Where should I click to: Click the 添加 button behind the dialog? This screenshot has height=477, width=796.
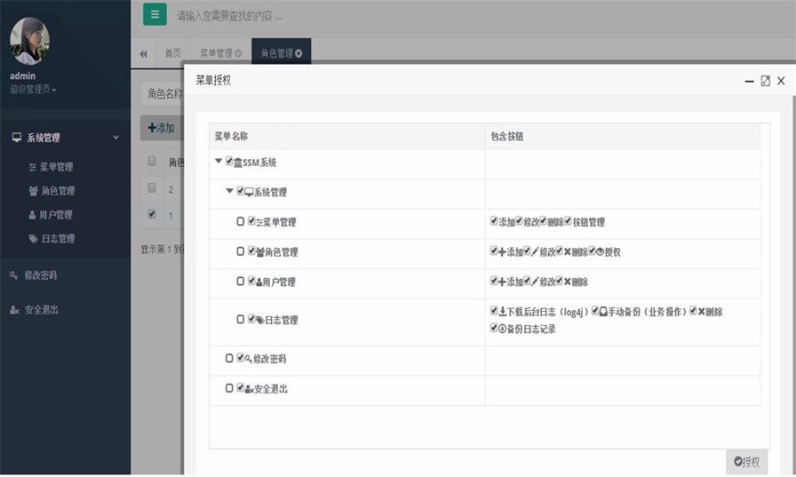[x=162, y=128]
